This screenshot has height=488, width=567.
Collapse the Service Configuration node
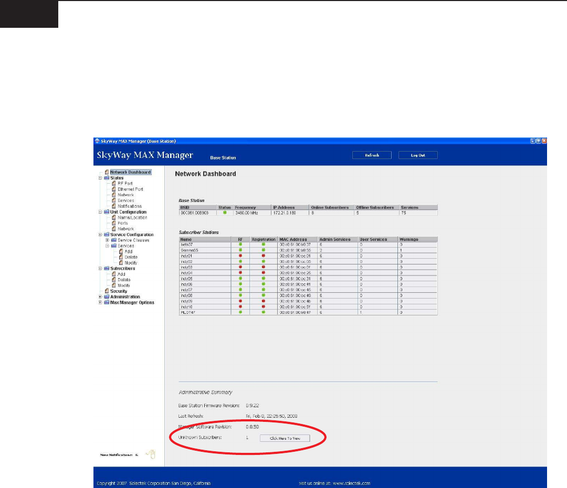(x=100, y=235)
